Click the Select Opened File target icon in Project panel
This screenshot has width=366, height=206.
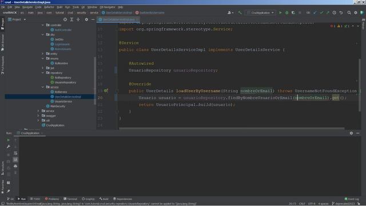pyautogui.click(x=65, y=19)
